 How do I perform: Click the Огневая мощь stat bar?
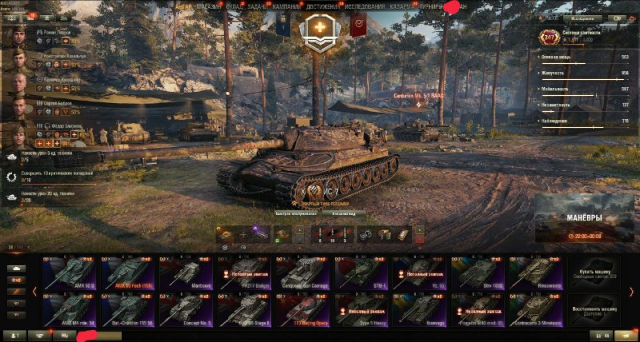click(x=585, y=59)
